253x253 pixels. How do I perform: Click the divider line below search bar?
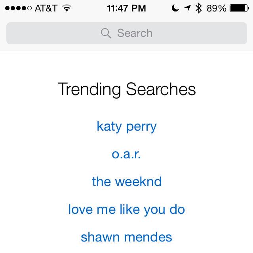pos(127,51)
